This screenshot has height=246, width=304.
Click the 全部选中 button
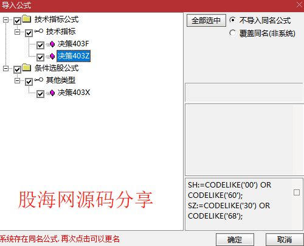[x=206, y=20]
